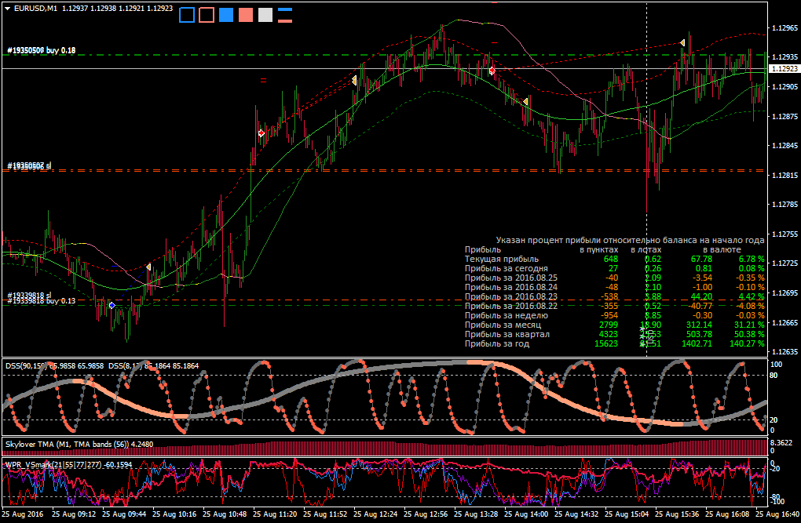
Task: Click the time axis label 25 Aug 11:20
Action: coord(275,514)
